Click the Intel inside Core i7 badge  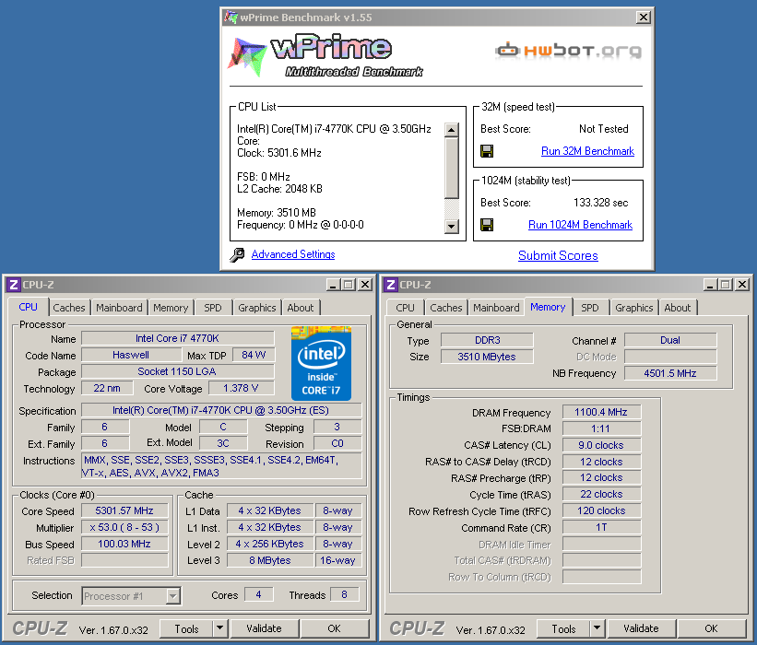point(321,363)
